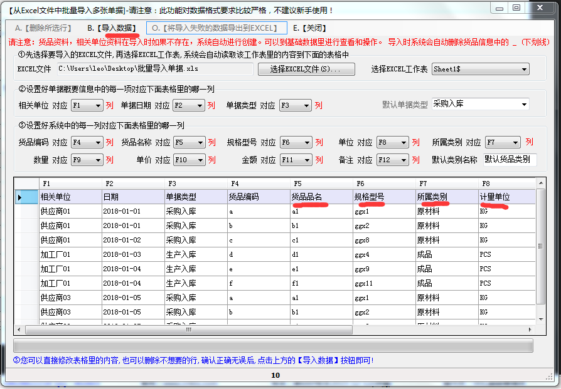The width and height of the screenshot is (561, 389).
Task: Expand the 默认单据类型 dropdown showing 采购入库
Action: coord(523,104)
